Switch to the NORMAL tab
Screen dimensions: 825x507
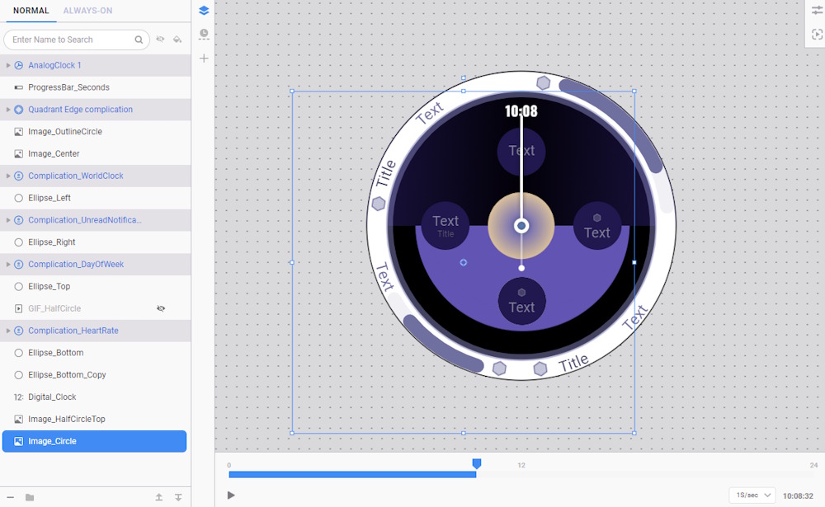(31, 11)
